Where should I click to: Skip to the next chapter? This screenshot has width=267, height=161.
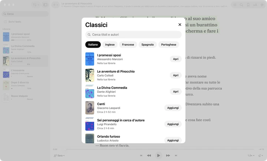tap(176, 155)
